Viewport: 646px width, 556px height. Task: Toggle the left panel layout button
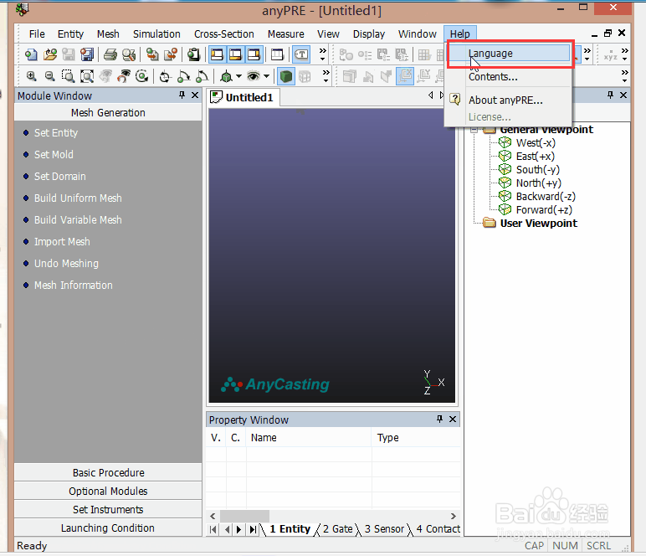click(x=217, y=54)
